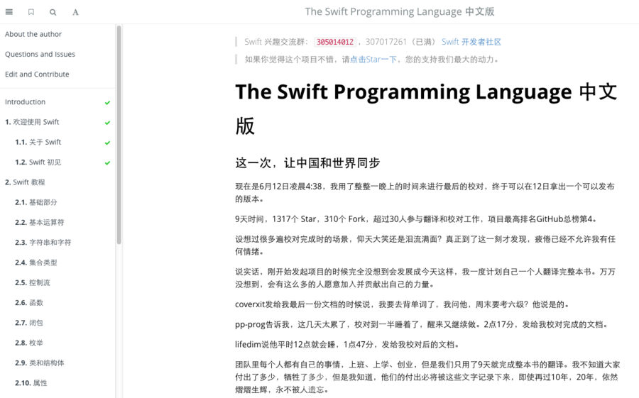Open the About the author page
The height and width of the screenshot is (398, 639).
[33, 34]
